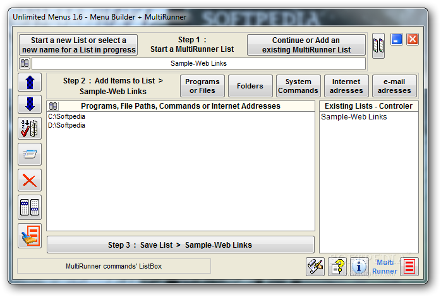Click the sort and check list icon
Image resolution: width=441 pixels, height=297 pixels.
pyautogui.click(x=30, y=128)
